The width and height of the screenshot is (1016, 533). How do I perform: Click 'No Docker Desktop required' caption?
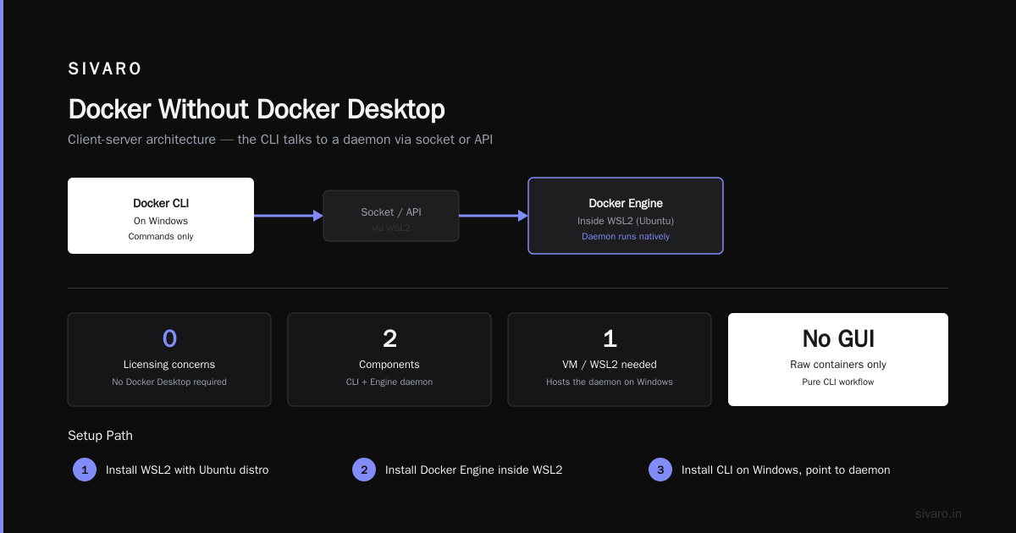pos(169,382)
